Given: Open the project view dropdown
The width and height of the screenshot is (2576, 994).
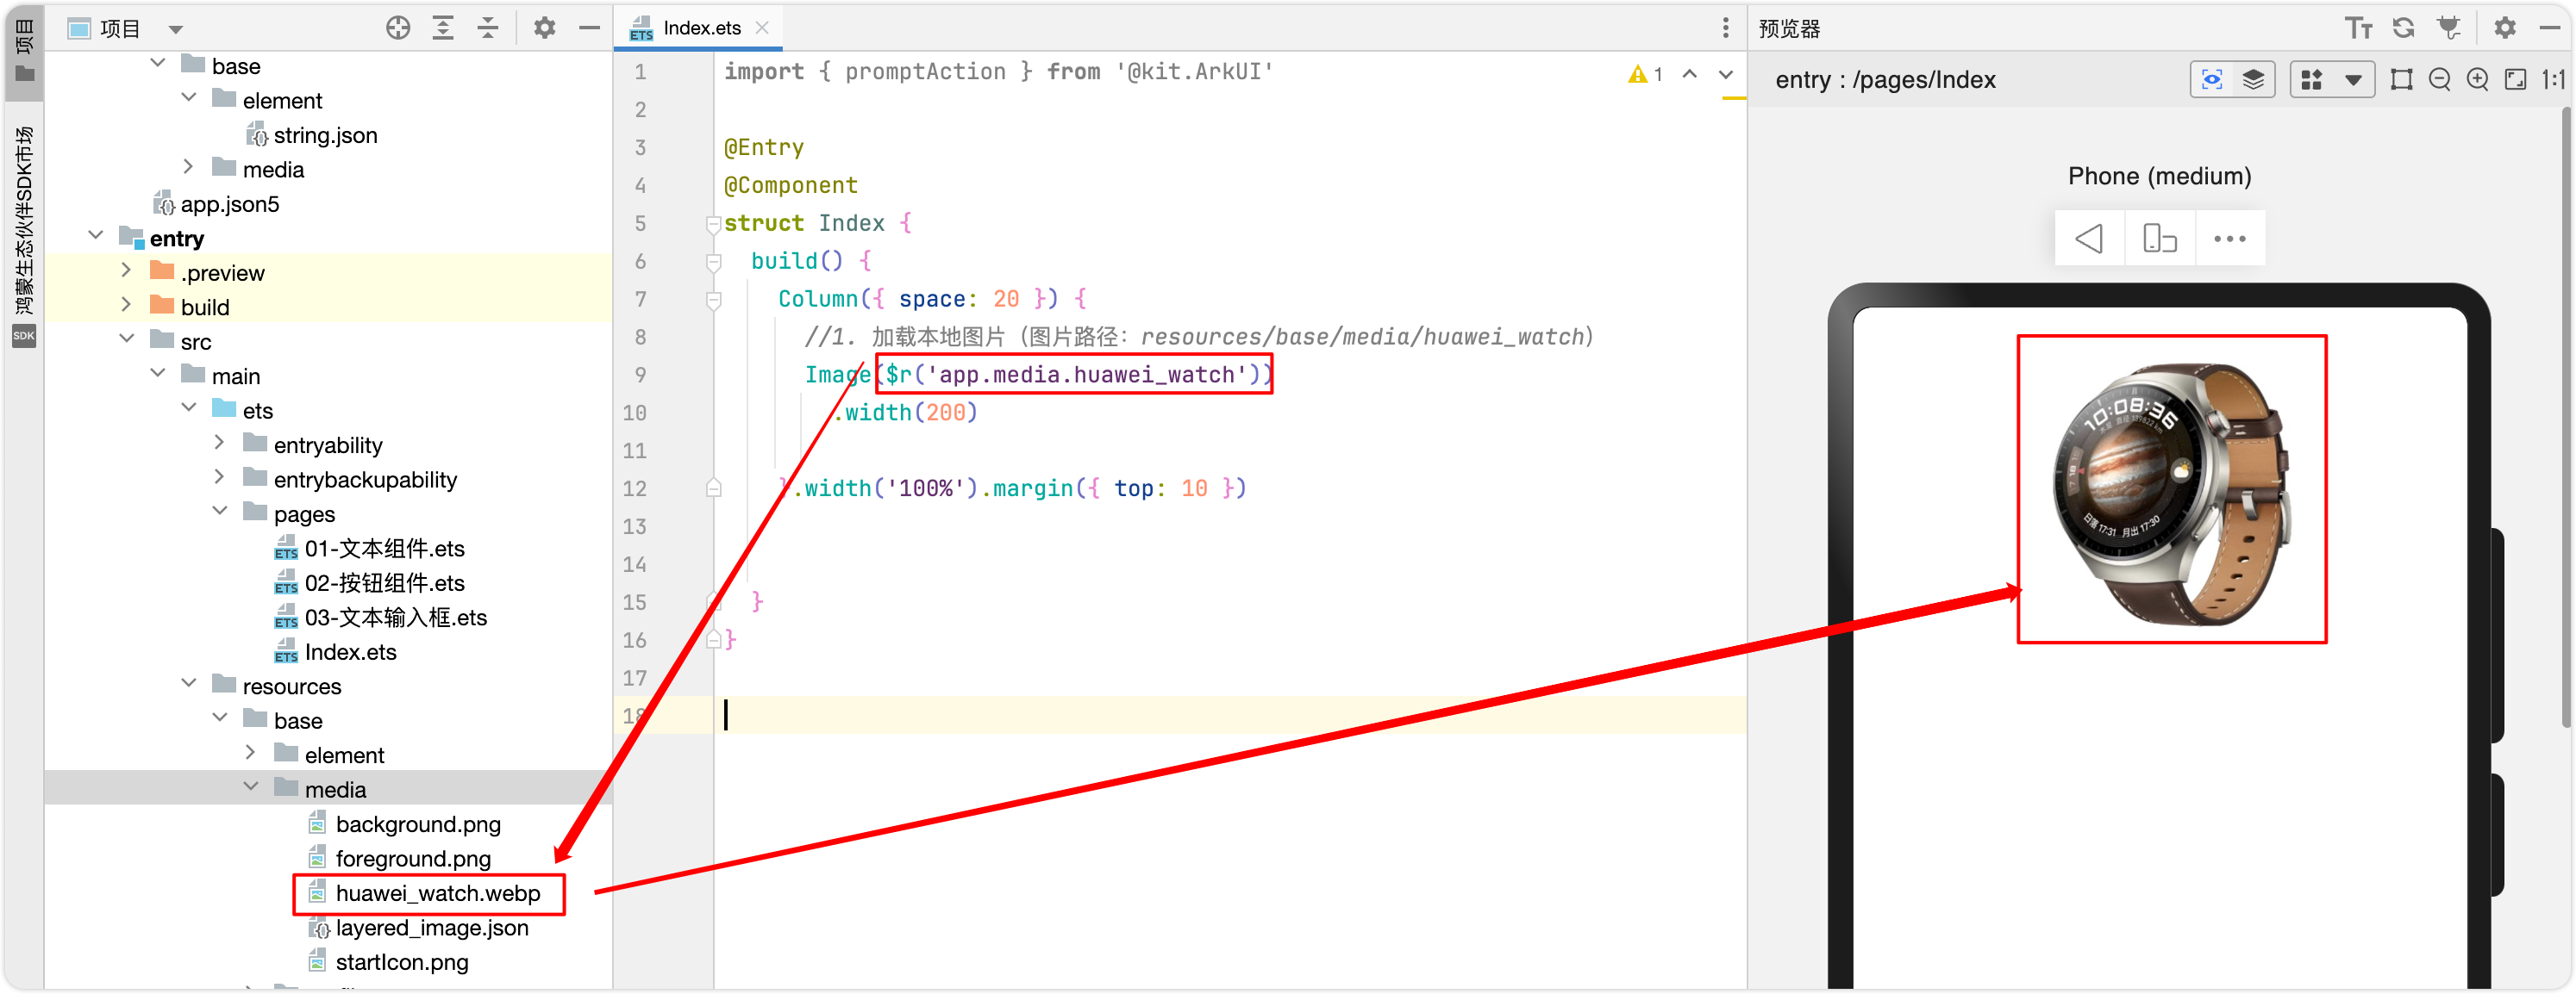Looking at the screenshot, I should coord(176,29).
